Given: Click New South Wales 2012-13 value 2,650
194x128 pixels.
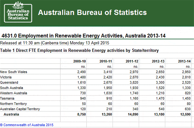Looking at the screenshot, I should point(160,72).
